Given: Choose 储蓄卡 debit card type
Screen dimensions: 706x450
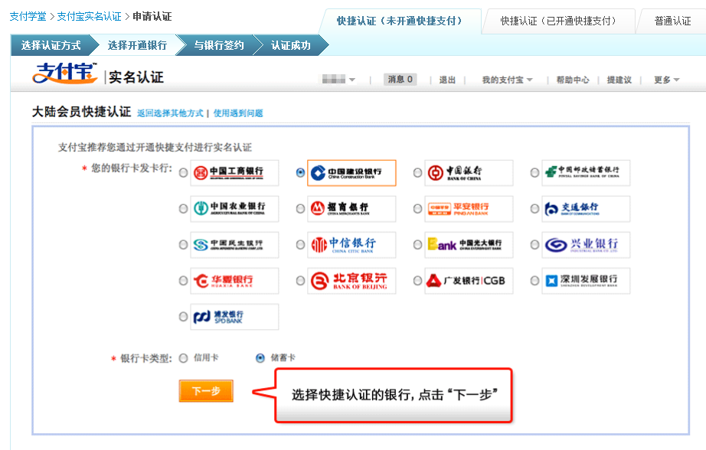Looking at the screenshot, I should (260, 358).
